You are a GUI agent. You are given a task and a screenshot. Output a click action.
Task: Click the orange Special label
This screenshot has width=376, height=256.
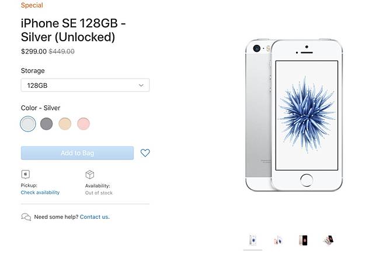tap(32, 5)
